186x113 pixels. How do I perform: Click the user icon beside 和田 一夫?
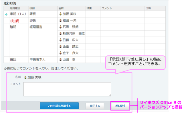[x=60, y=21]
